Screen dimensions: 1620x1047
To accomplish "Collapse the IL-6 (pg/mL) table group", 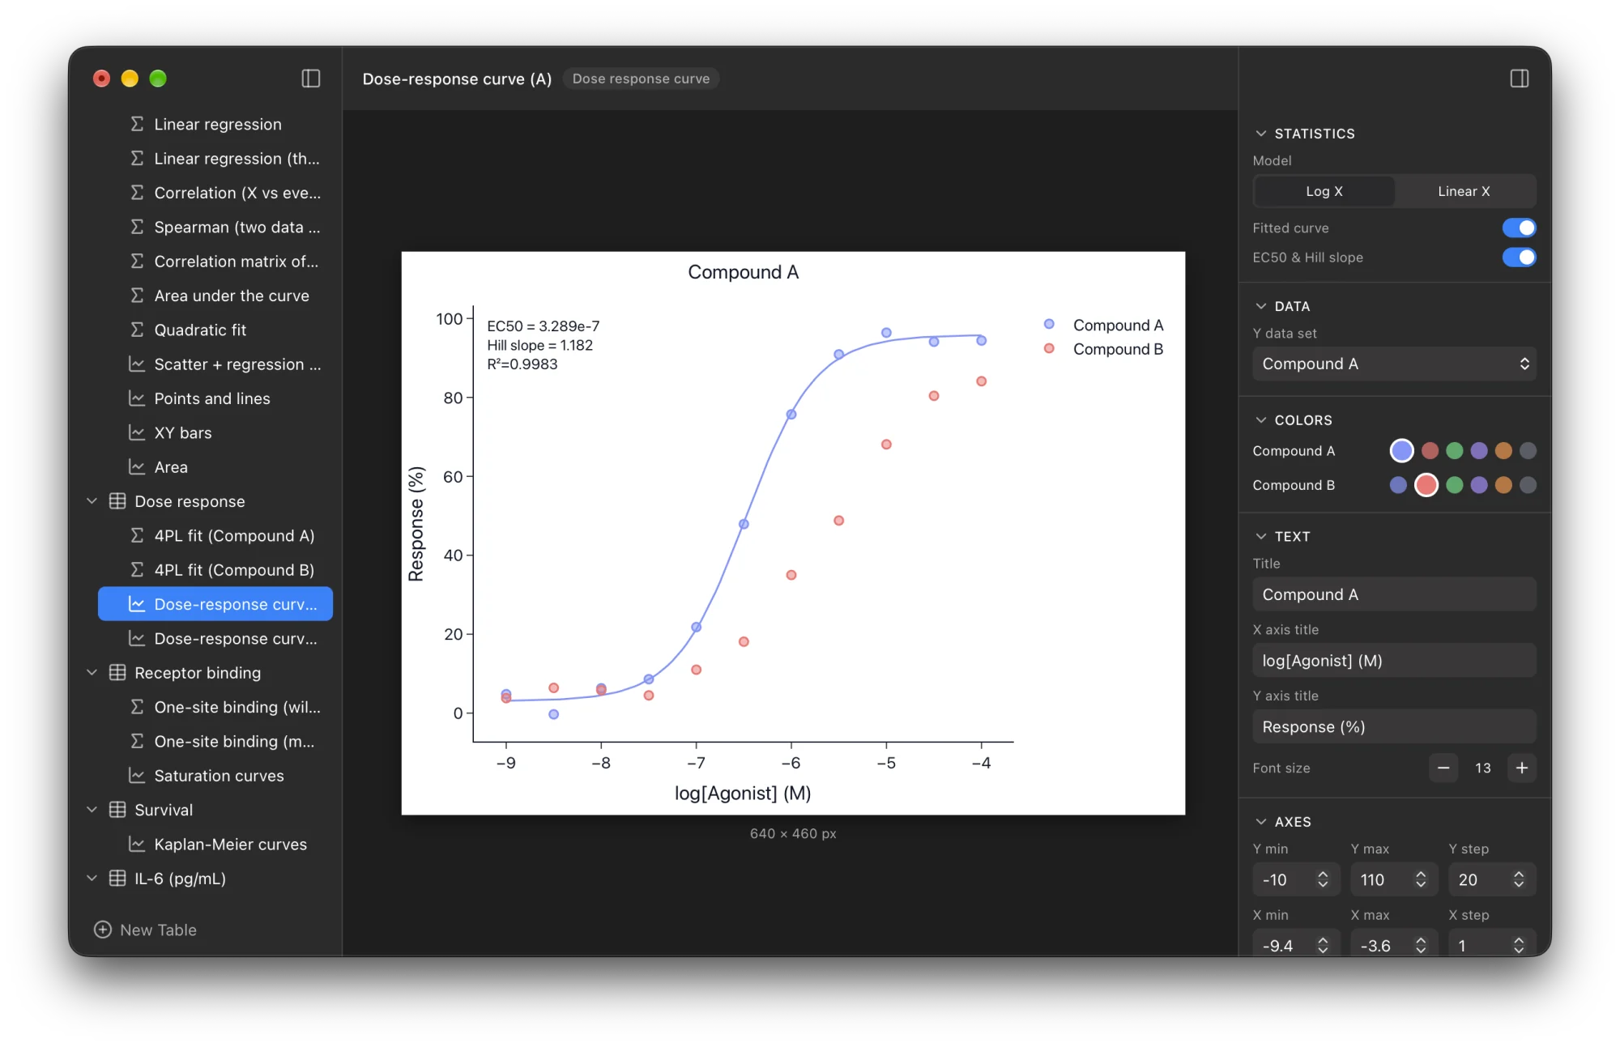I will (92, 879).
